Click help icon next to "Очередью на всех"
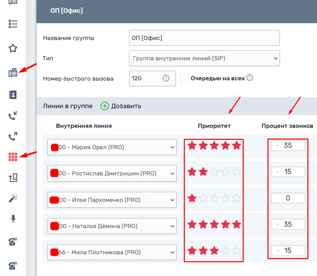Screen dimensions: 317x276 [x=249, y=78]
